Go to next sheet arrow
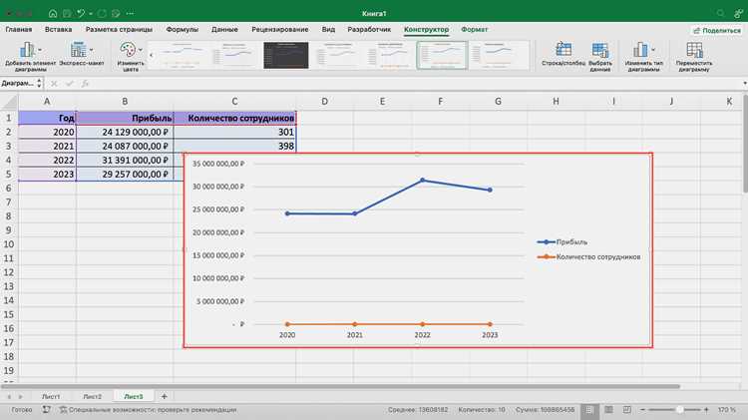Image resolution: width=748 pixels, height=420 pixels. [x=21, y=397]
